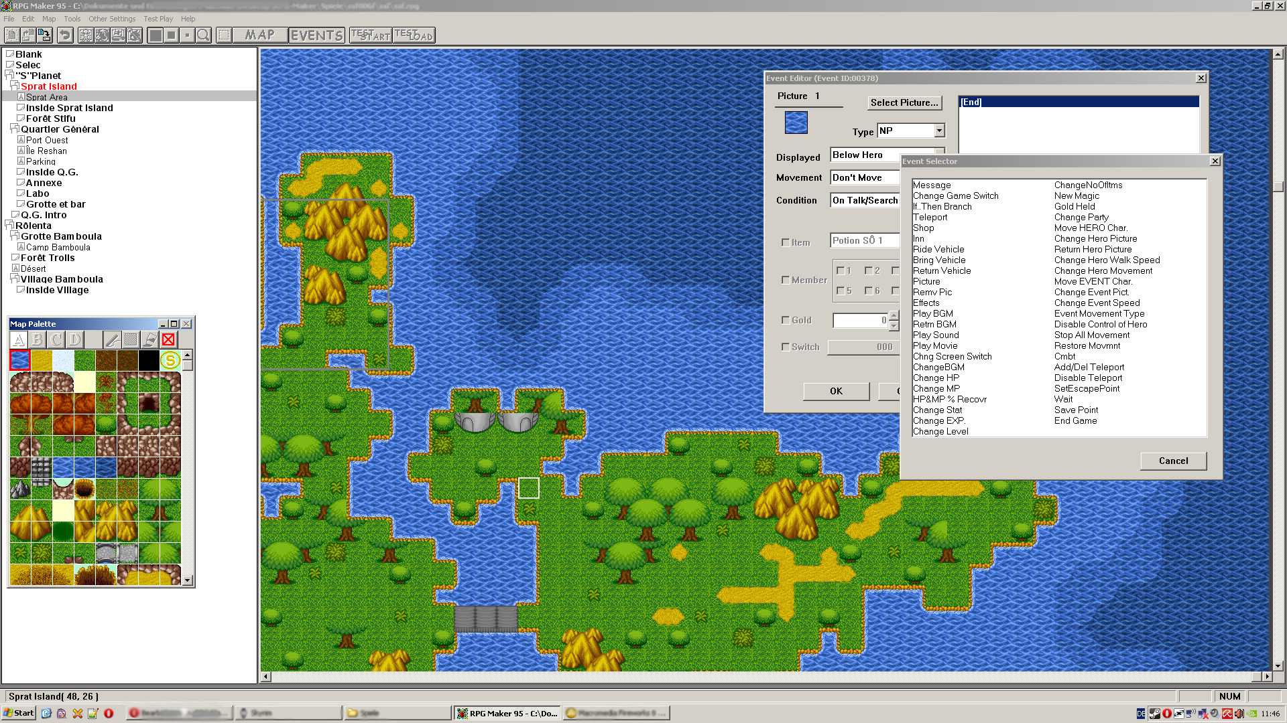Select tileset page B in Map Palette
Image resolution: width=1287 pixels, height=723 pixels.
pyautogui.click(x=38, y=340)
